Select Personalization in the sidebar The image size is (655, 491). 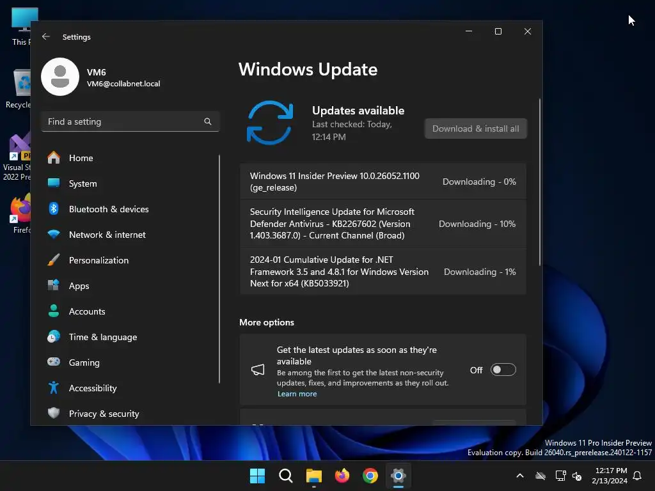pos(130,260)
